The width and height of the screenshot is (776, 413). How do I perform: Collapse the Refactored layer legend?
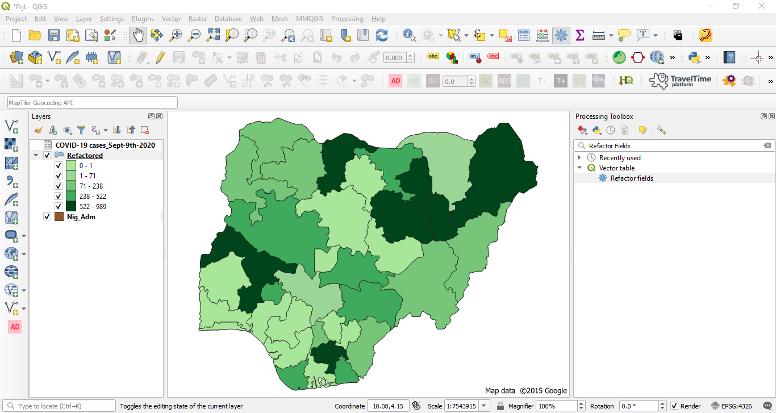(36, 155)
